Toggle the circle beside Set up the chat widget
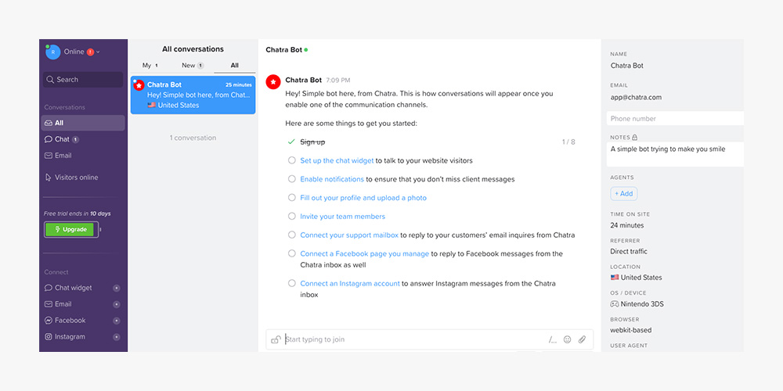 (x=291, y=160)
